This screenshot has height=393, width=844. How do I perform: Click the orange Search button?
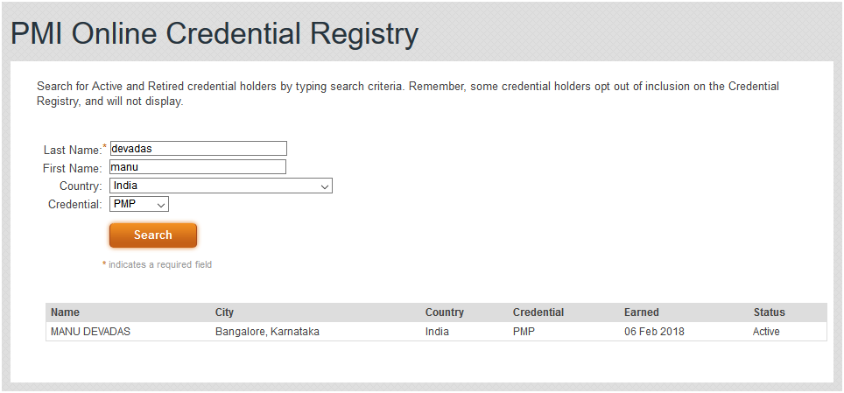153,235
